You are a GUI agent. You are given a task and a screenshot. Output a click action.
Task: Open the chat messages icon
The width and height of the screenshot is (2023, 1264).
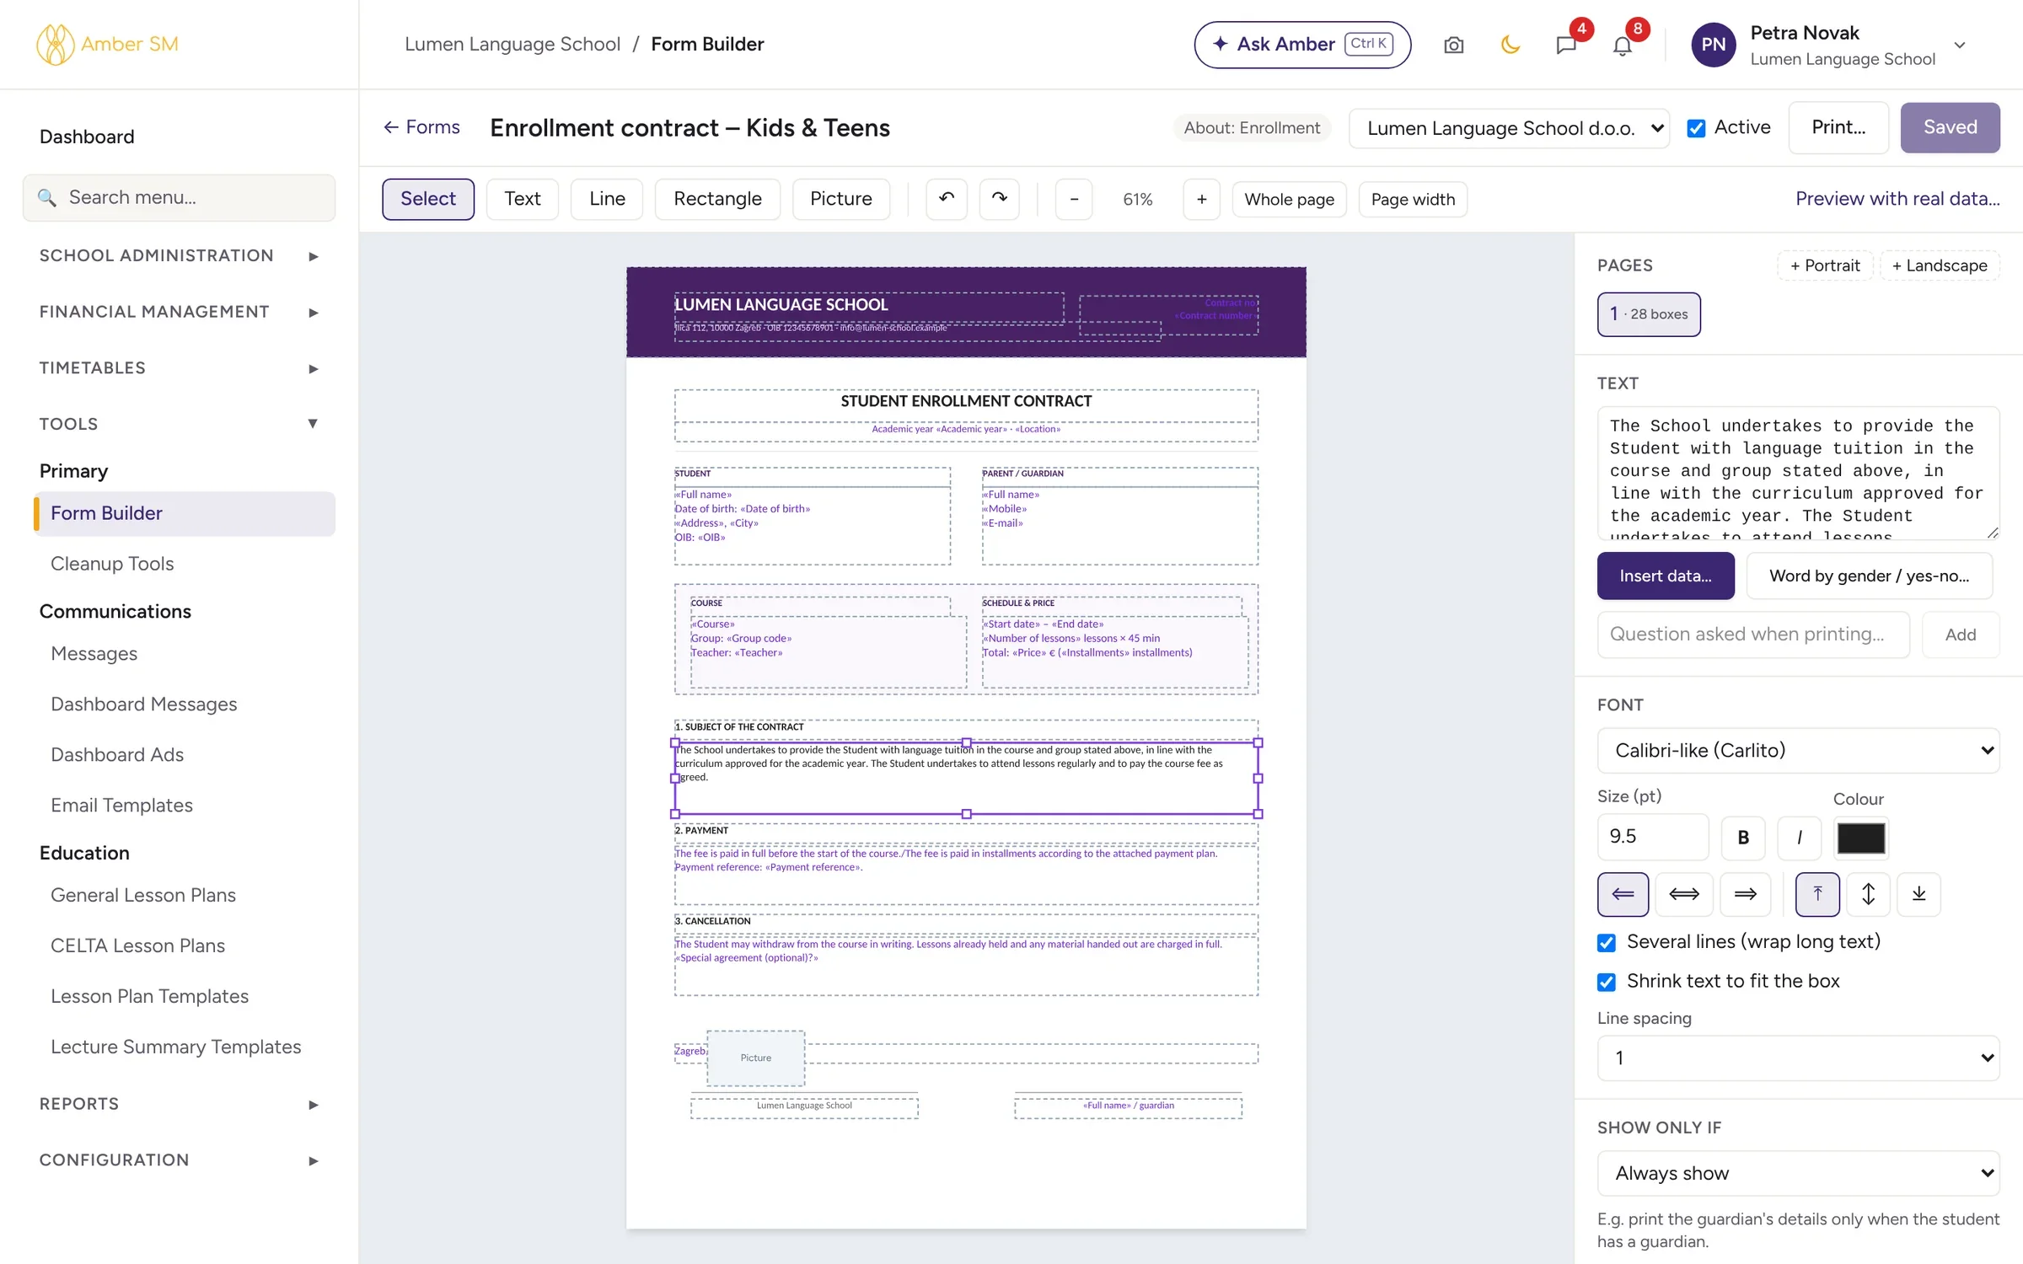[x=1566, y=45]
